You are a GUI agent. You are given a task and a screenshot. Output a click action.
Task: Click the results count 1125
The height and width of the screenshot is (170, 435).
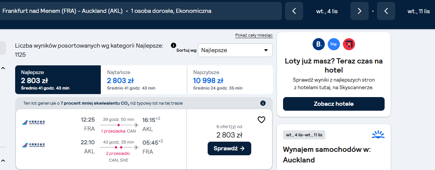tap(20, 55)
